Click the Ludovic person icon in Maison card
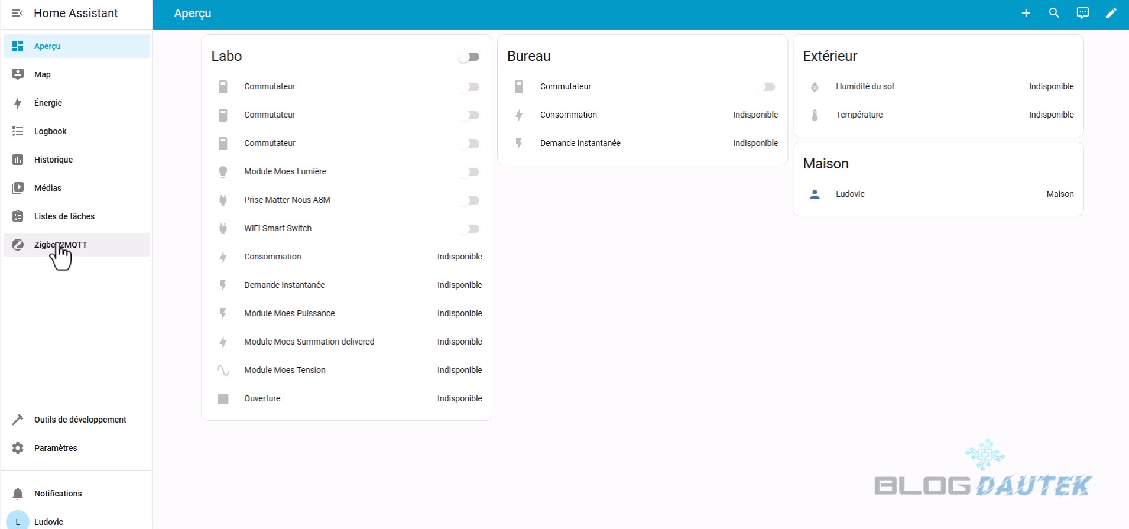 [815, 194]
